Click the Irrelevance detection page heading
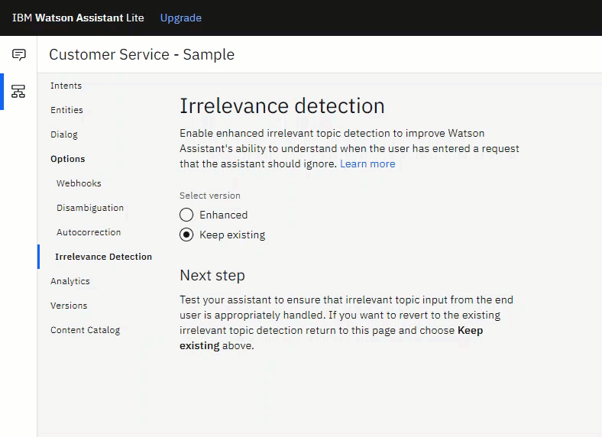 click(282, 105)
